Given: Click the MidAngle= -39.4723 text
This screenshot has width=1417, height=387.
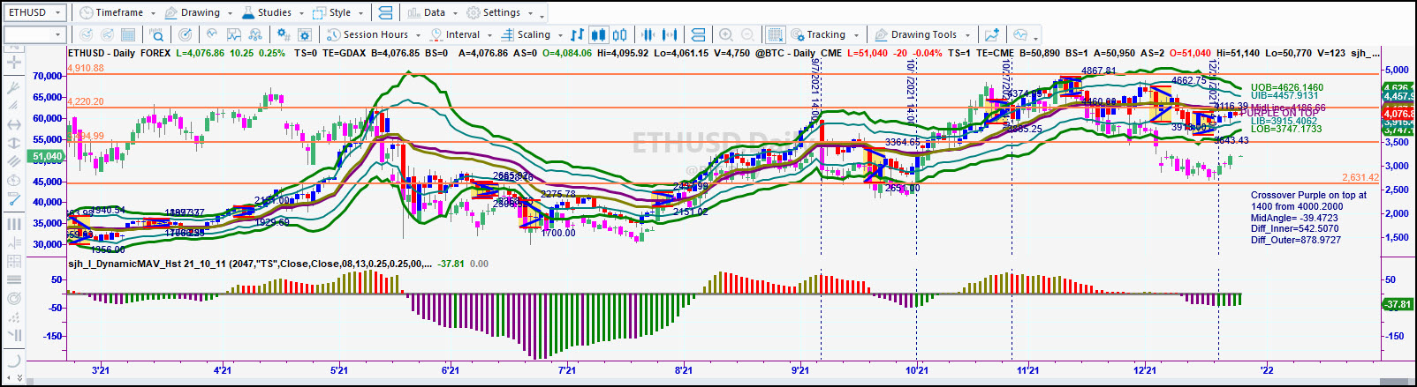Looking at the screenshot, I should [x=1294, y=218].
